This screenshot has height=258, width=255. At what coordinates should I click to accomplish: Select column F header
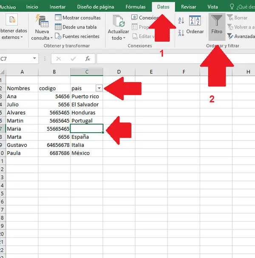[x=184, y=72]
